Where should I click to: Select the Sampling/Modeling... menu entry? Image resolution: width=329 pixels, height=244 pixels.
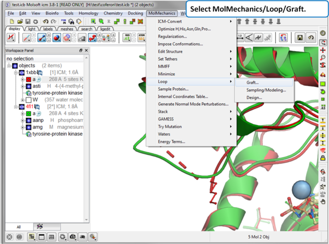tap(266, 90)
